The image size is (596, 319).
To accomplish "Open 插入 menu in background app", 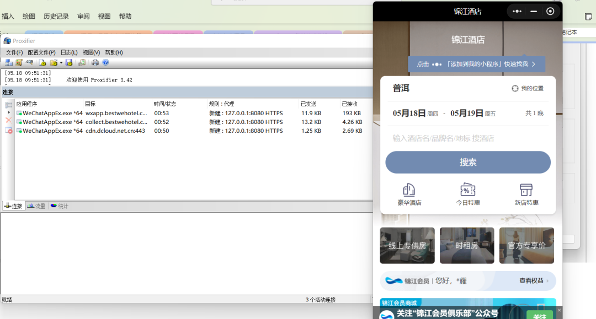I will pos(8,17).
